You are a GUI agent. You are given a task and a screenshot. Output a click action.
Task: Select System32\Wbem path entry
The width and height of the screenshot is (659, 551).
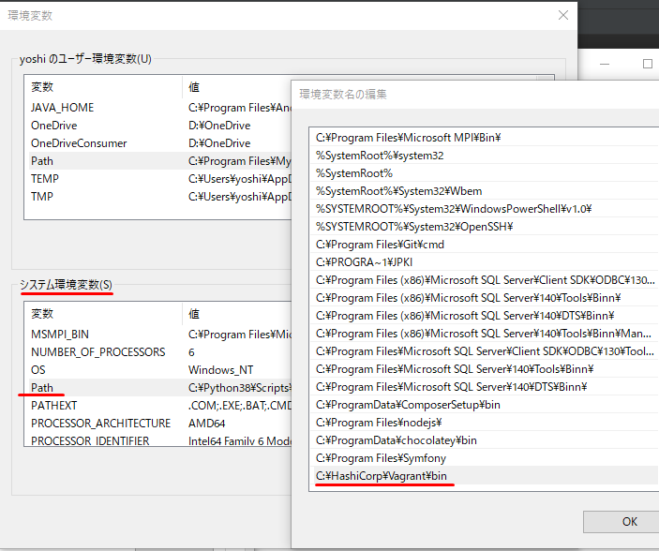pyautogui.click(x=486, y=191)
